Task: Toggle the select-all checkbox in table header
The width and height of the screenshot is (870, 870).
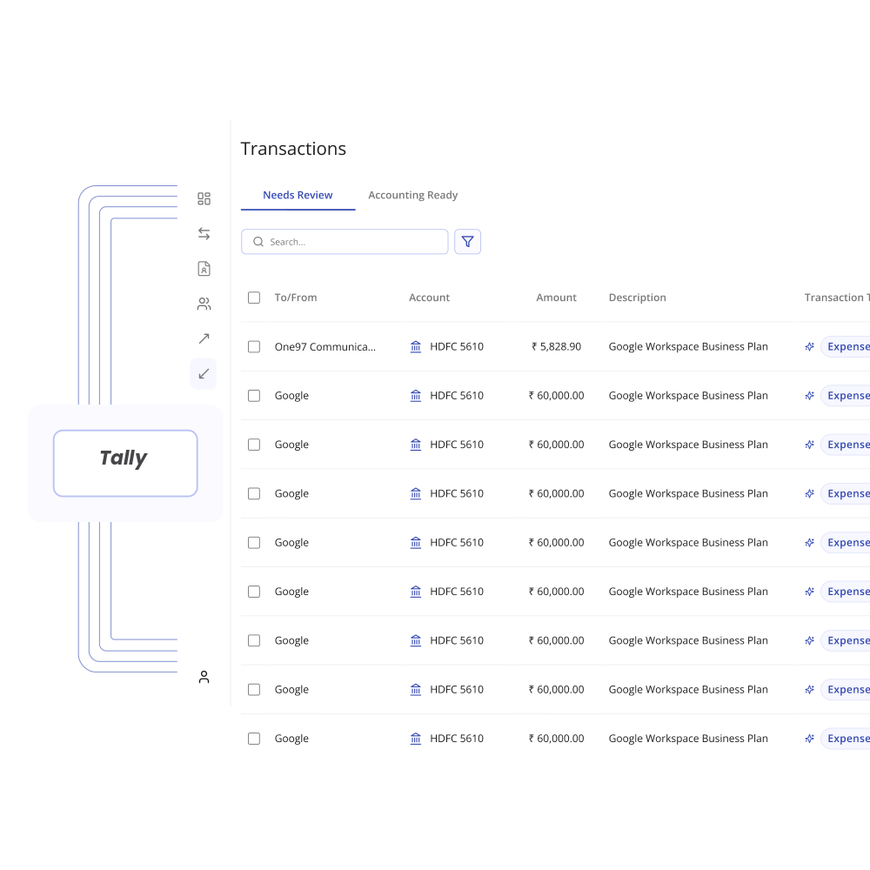Action: 253,298
